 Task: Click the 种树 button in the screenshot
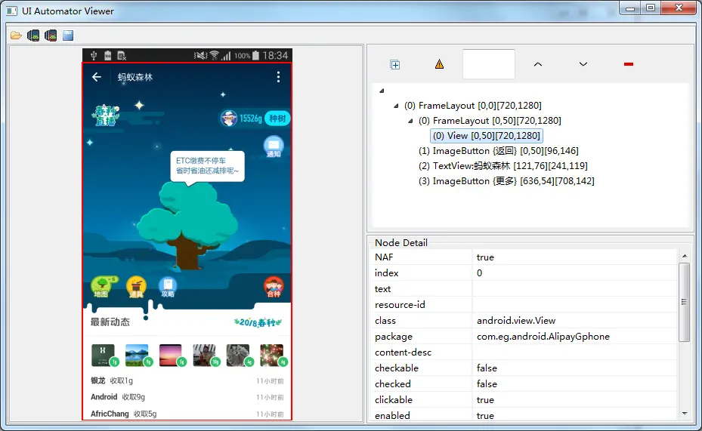click(277, 119)
